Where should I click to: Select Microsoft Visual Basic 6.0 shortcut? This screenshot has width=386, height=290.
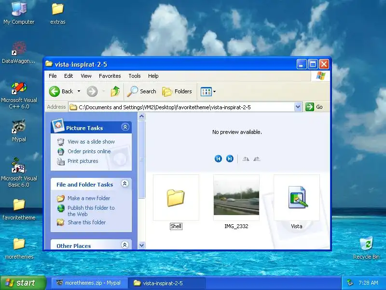19,173
